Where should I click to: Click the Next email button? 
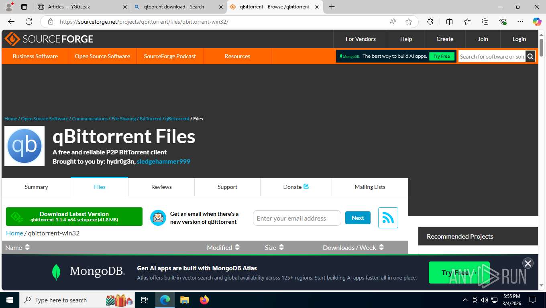pos(358,218)
